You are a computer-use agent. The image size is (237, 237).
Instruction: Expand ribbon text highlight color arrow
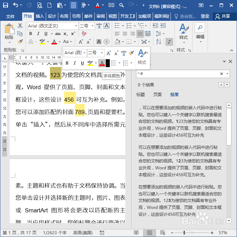(48, 42)
